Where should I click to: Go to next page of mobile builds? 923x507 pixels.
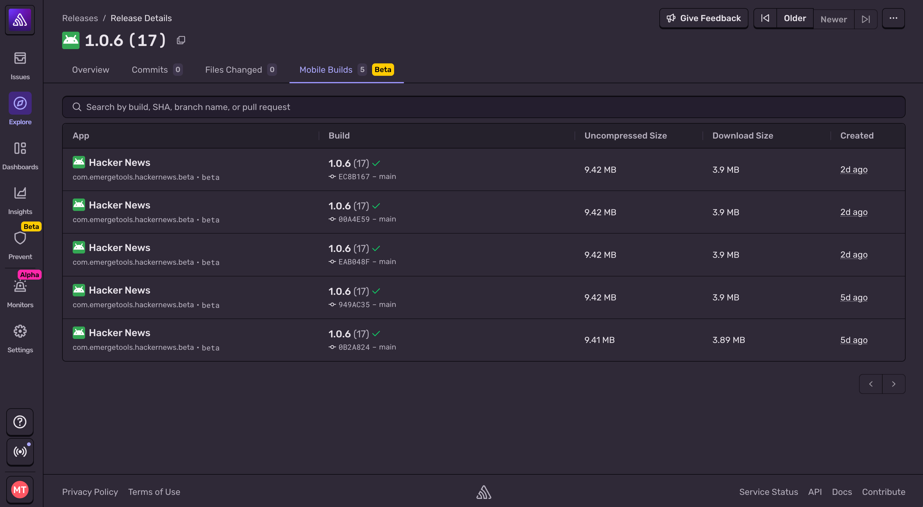(x=893, y=384)
